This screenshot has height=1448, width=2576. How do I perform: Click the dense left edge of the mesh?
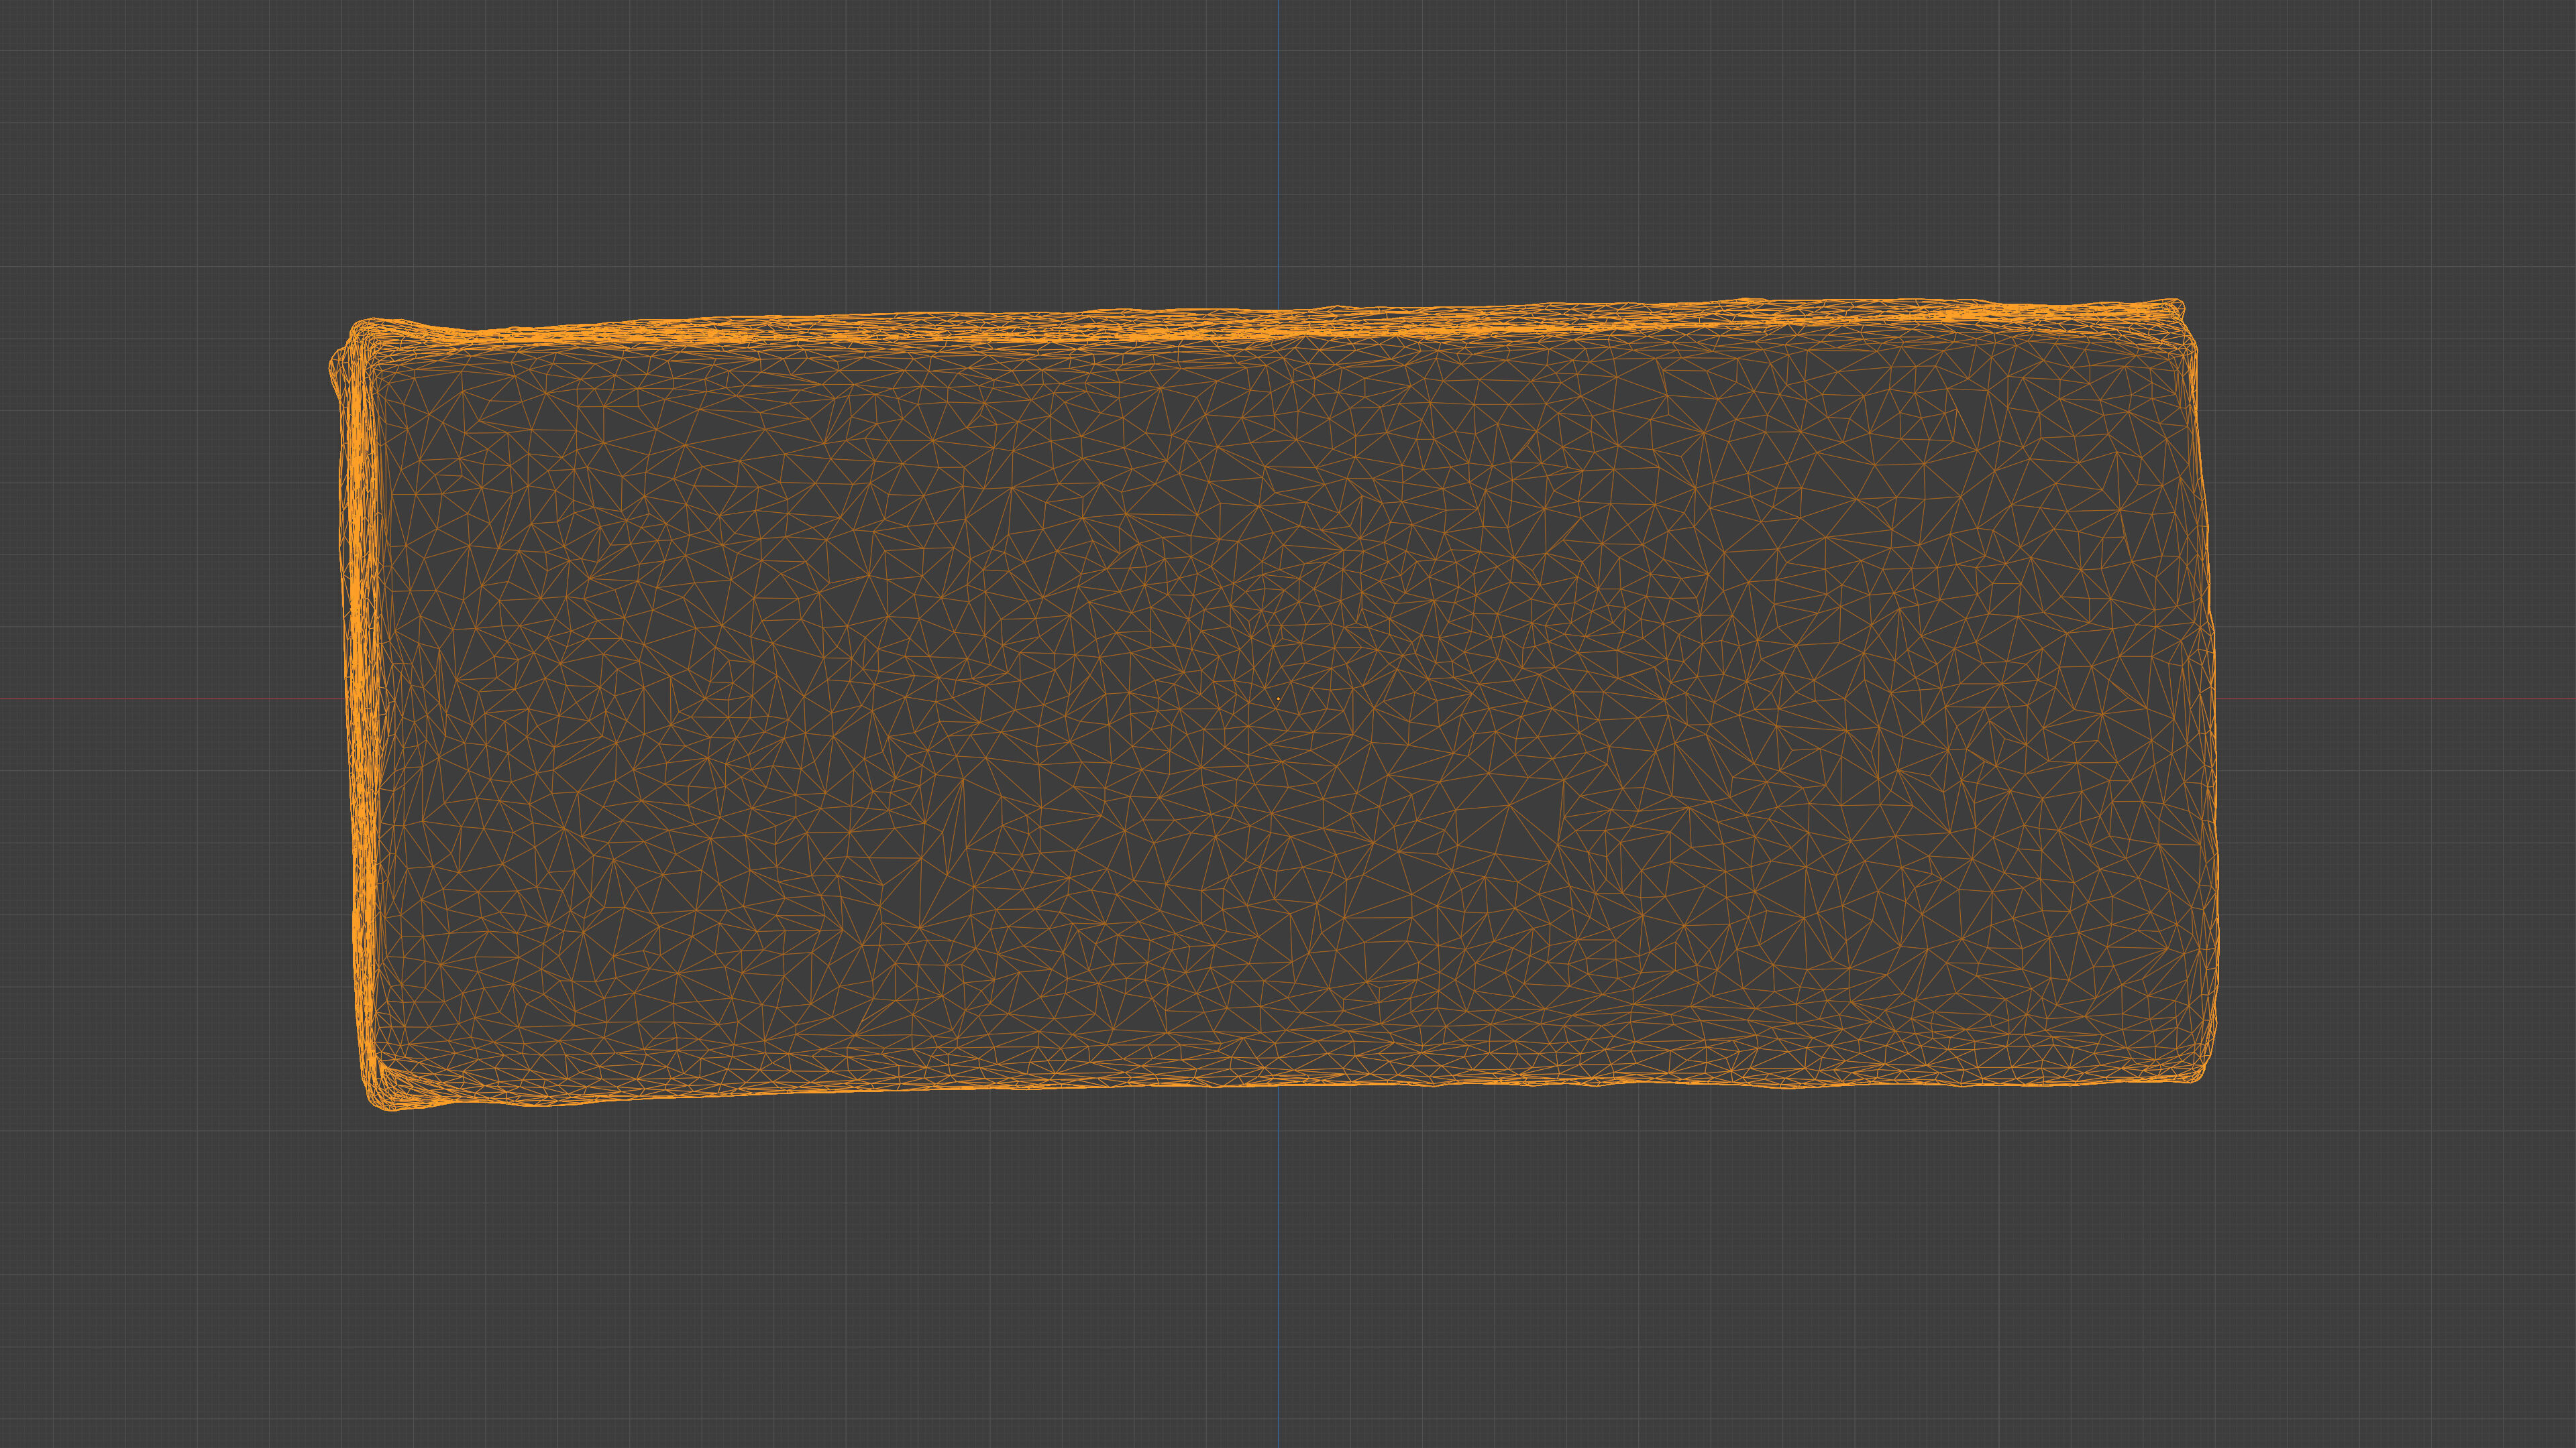[362, 699]
